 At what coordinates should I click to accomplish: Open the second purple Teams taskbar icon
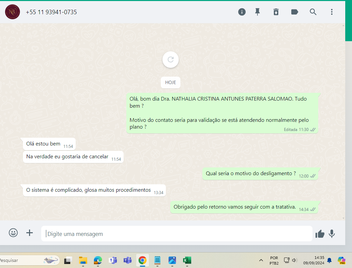(x=127, y=260)
